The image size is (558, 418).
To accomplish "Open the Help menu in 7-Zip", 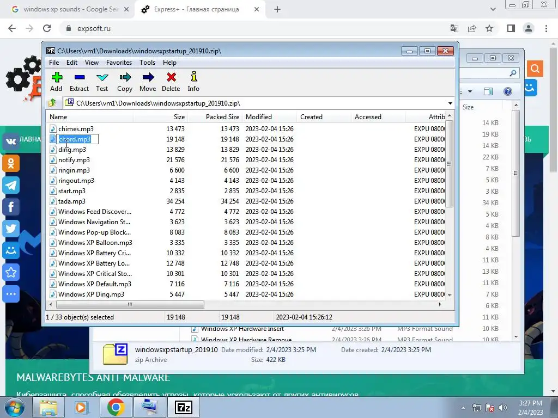I will coord(170,63).
